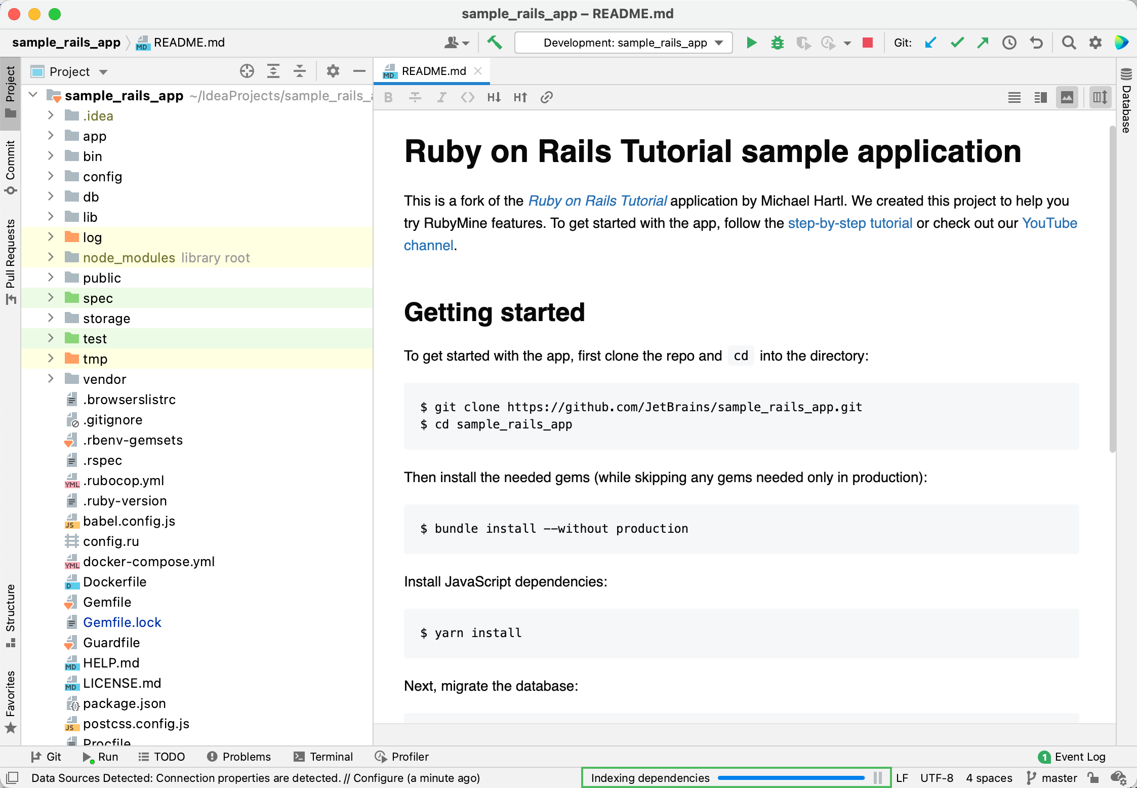1137x788 pixels.
Task: Open the Development run configuration dropdown
Action: 624,43
